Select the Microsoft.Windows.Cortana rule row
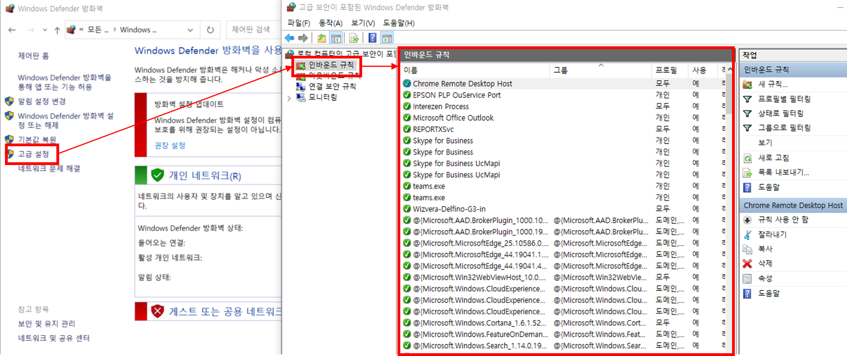The image size is (847, 356). point(564,322)
